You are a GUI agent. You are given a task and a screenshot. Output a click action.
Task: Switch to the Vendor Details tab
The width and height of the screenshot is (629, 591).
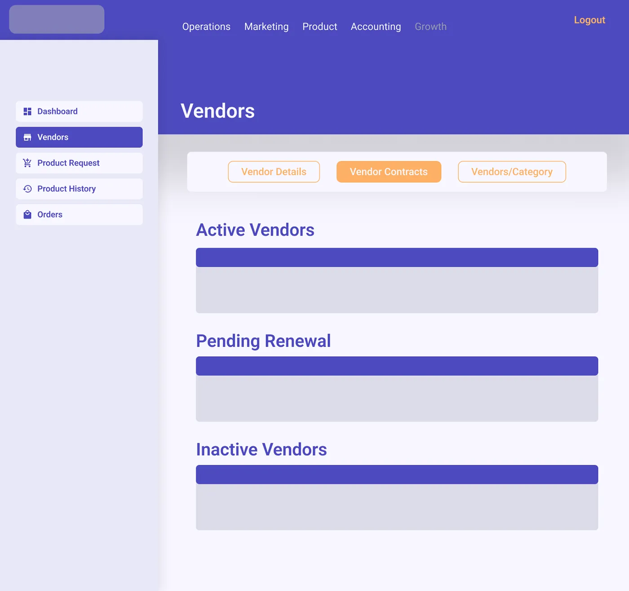click(274, 172)
